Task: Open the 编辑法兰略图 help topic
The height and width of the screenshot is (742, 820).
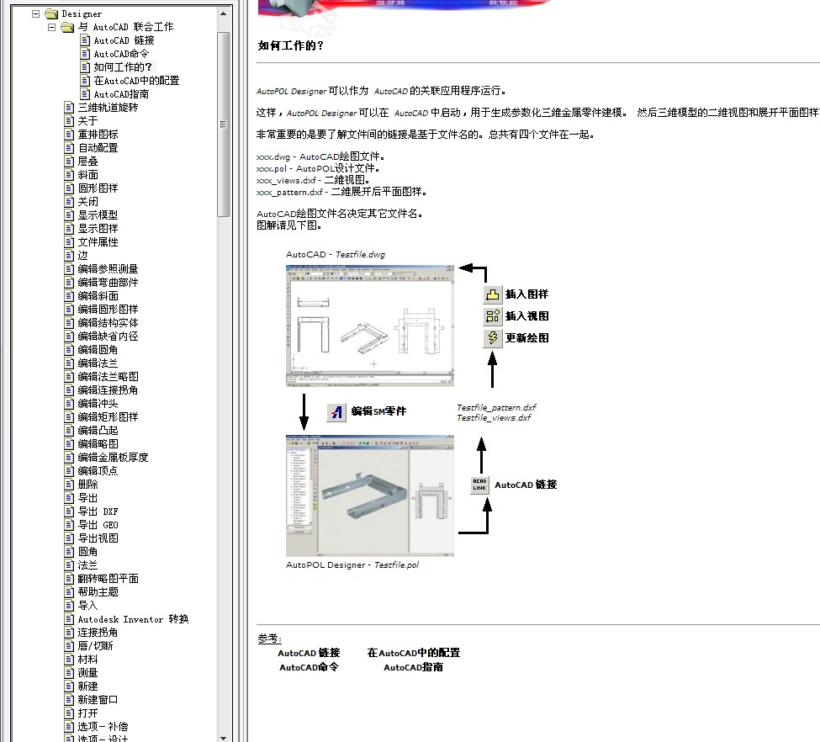Action: (x=108, y=377)
